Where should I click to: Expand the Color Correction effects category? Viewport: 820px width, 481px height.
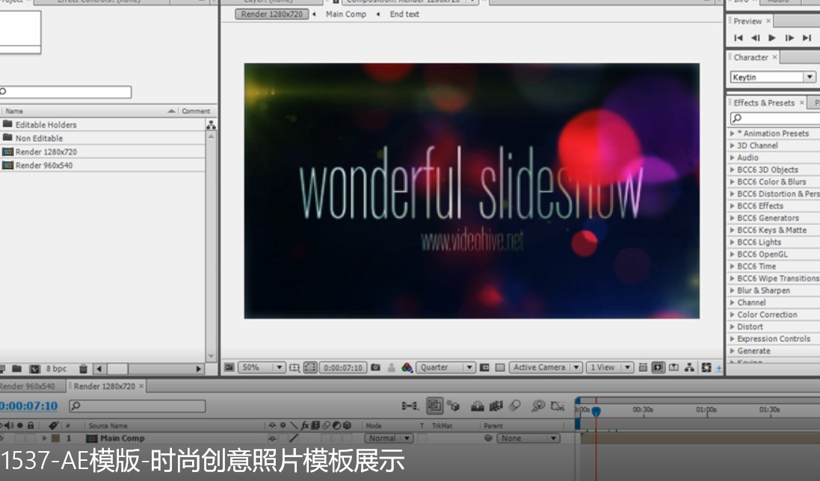click(732, 315)
